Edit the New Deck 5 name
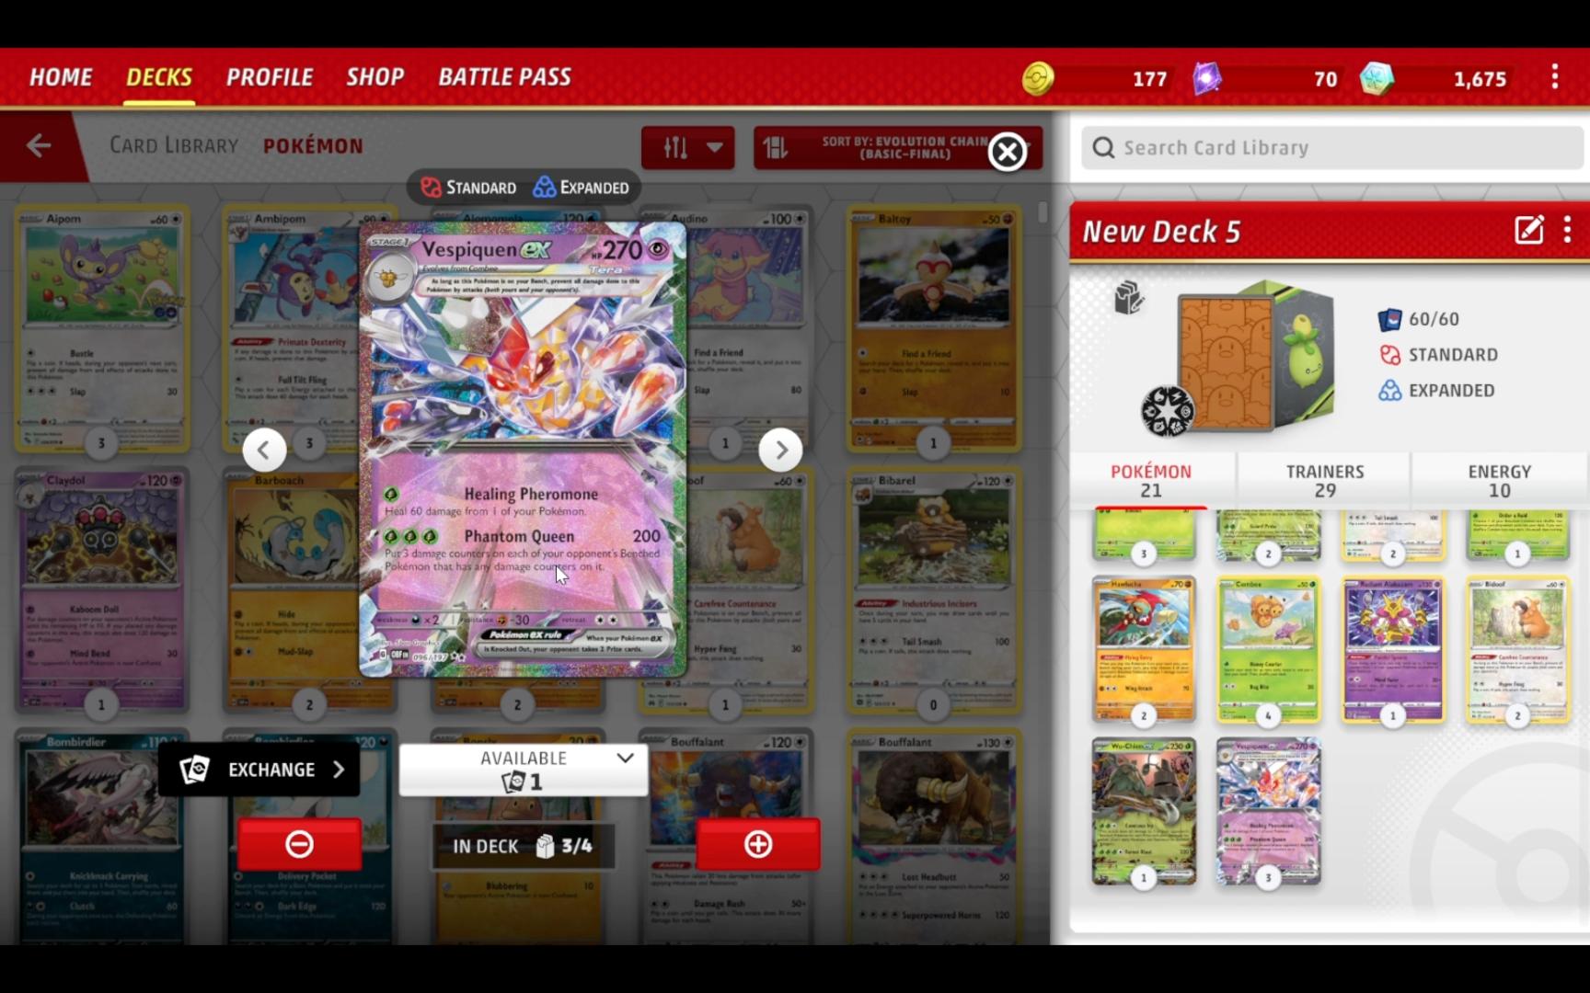 click(1529, 230)
